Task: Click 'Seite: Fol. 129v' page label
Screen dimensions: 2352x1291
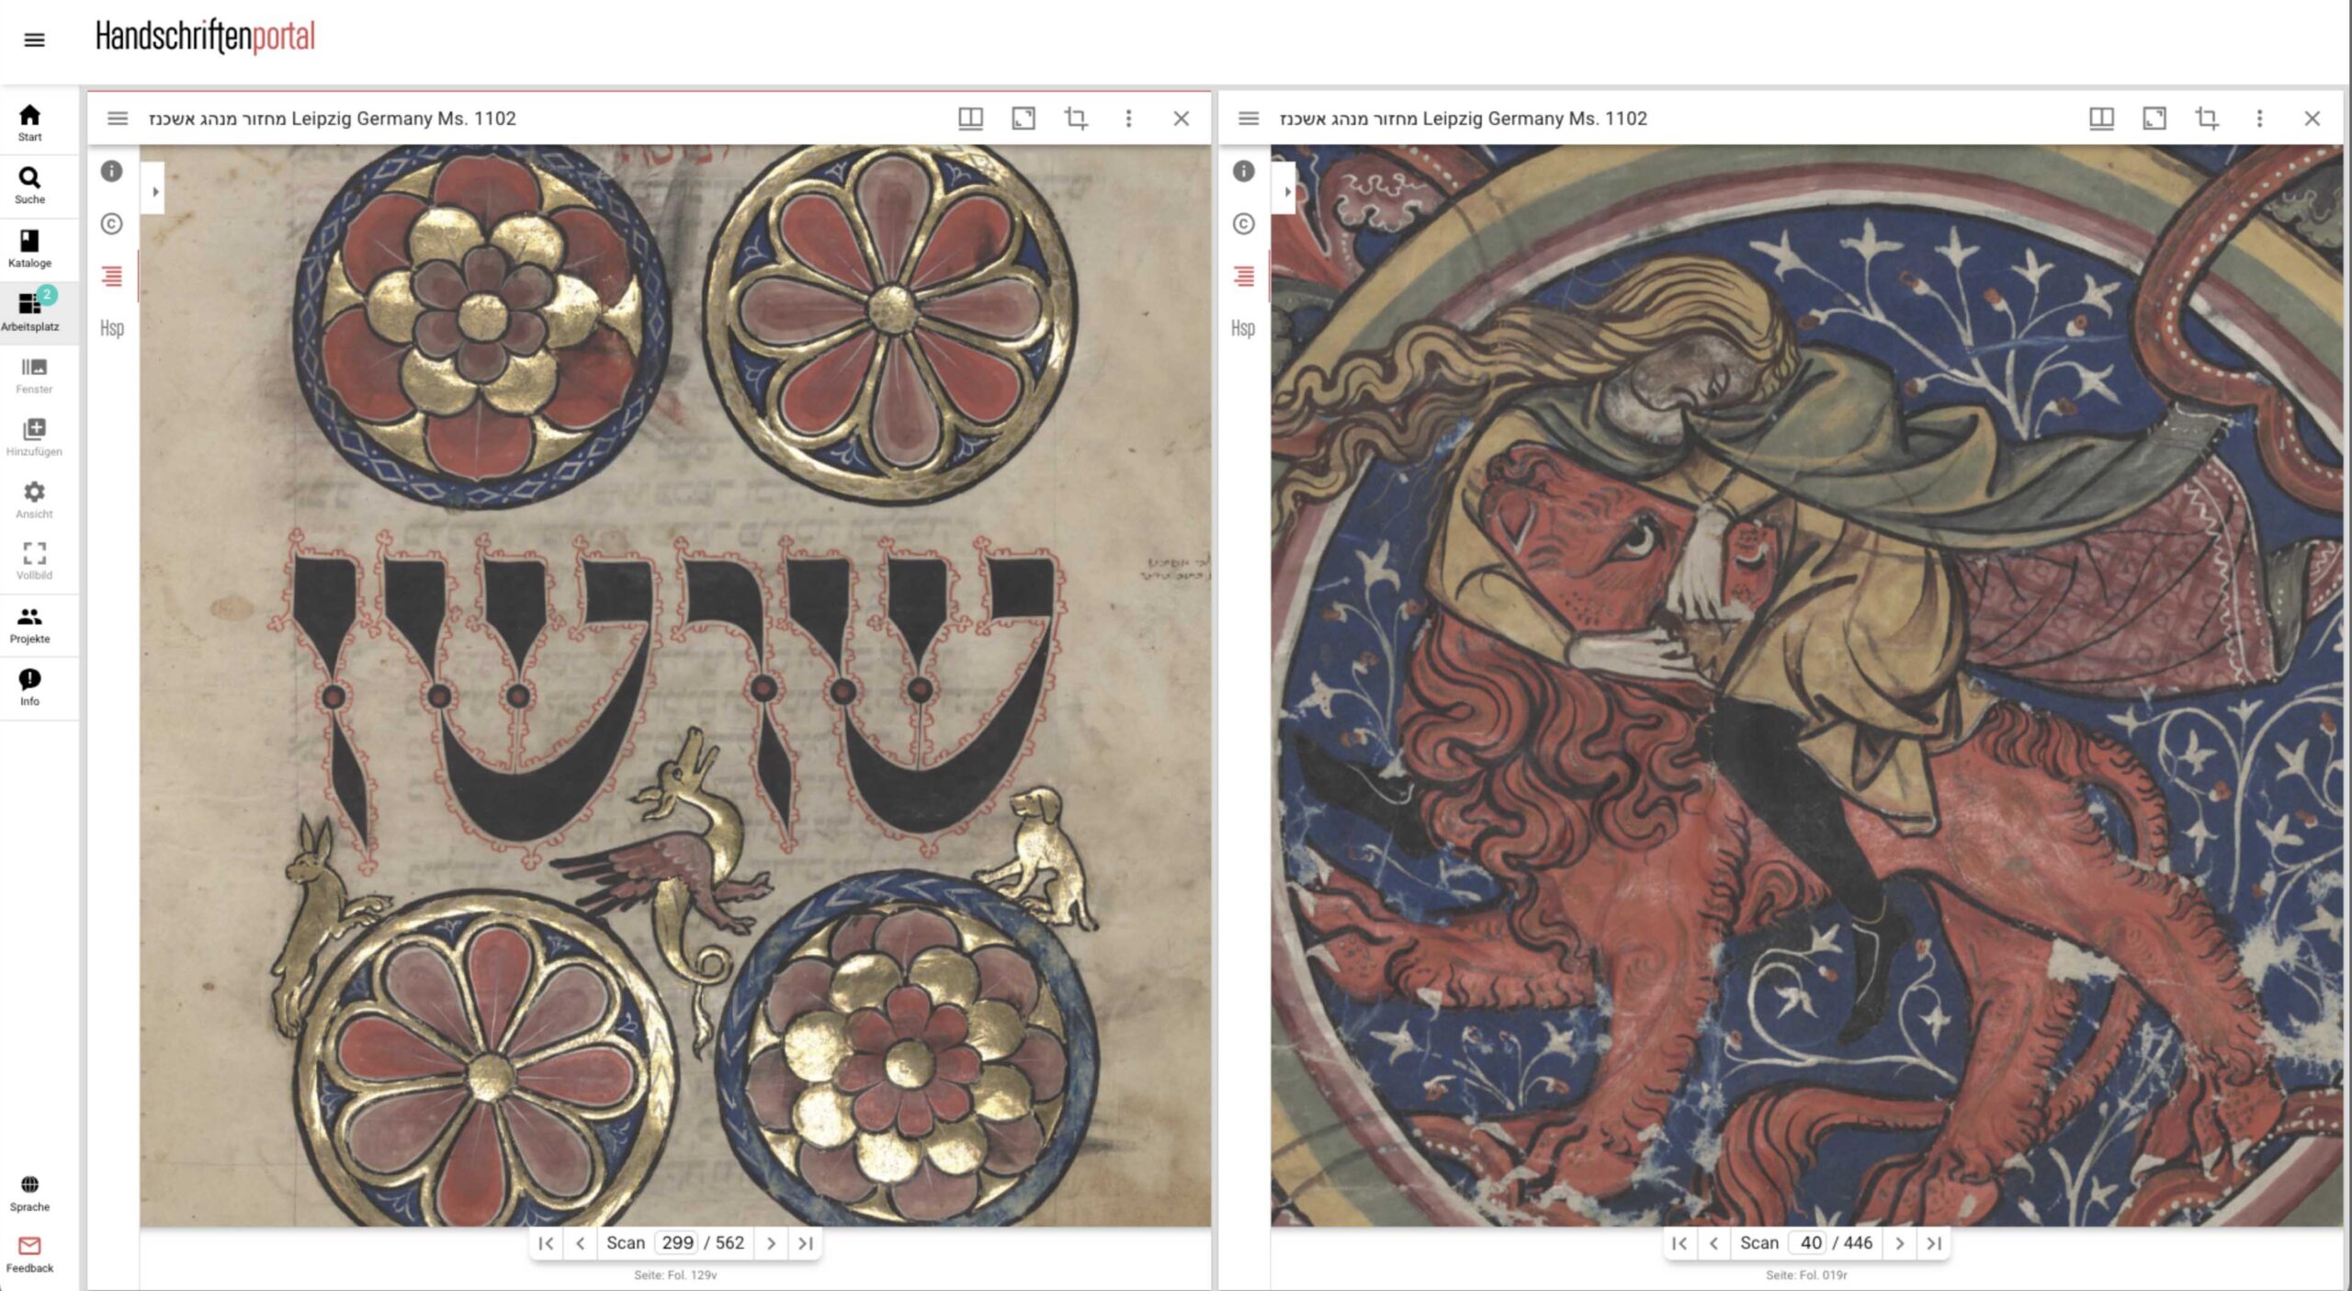Action: tap(675, 1274)
